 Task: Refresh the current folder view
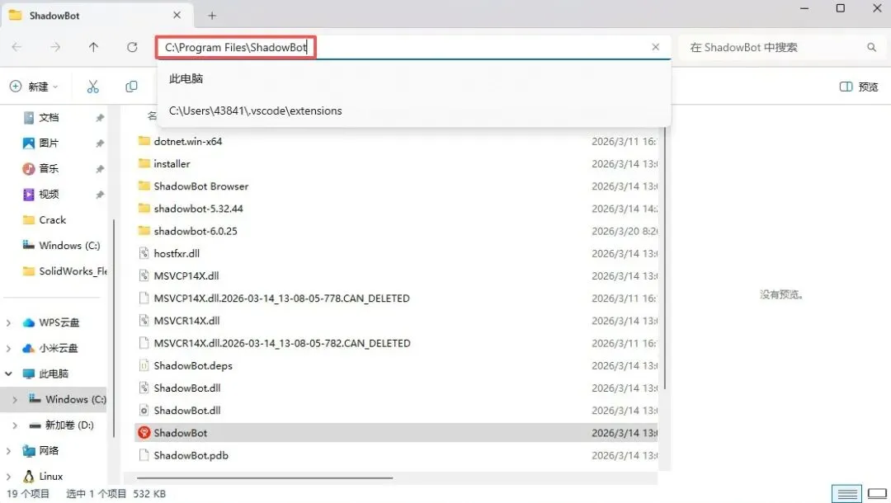click(132, 47)
